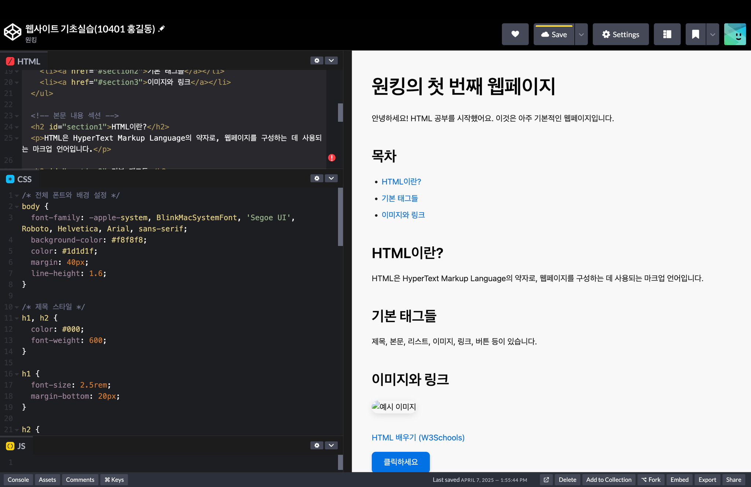Viewport: 751px width, 487px height.
Task: Open HTML editor dropdown chevron
Action: tap(331, 60)
